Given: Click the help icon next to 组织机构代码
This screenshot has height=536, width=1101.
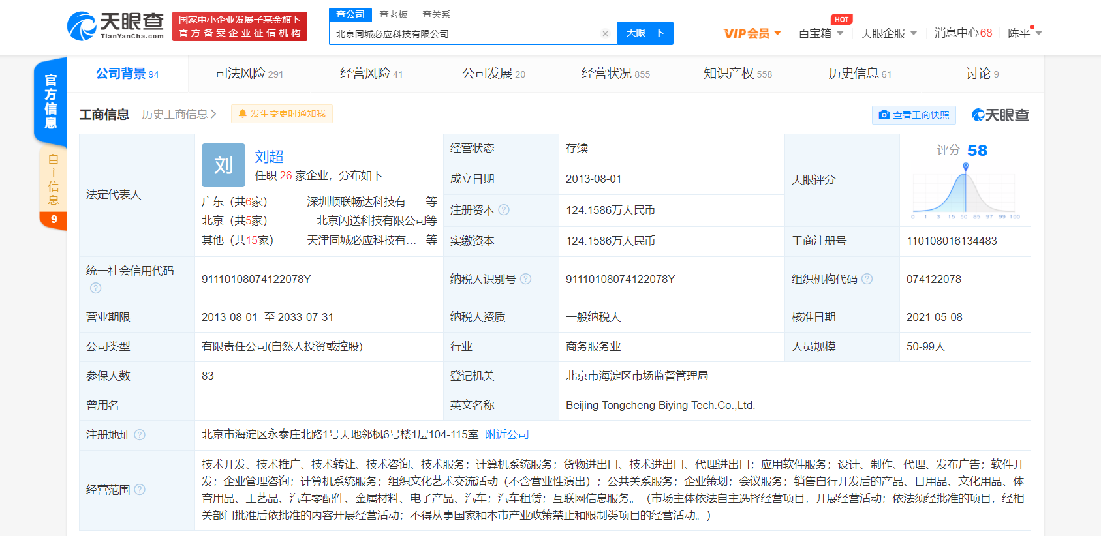Looking at the screenshot, I should click(867, 279).
